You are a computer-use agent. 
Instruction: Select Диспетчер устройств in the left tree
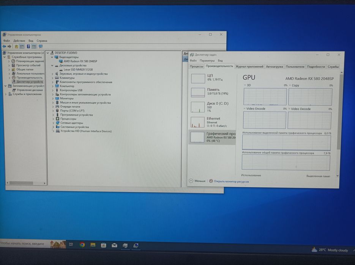pos(27,82)
